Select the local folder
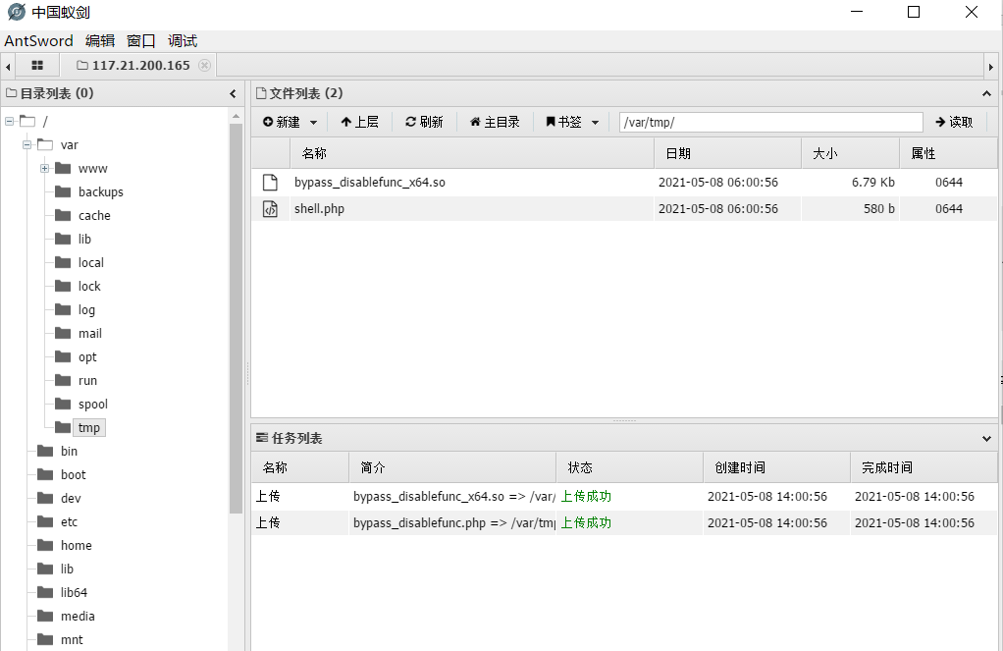1003x651 pixels. pos(91,262)
